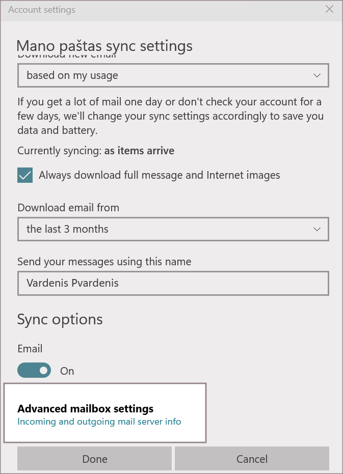The image size is (343, 474).
Task: Click the Vardenis Pvardenis name field
Action: pos(173,283)
